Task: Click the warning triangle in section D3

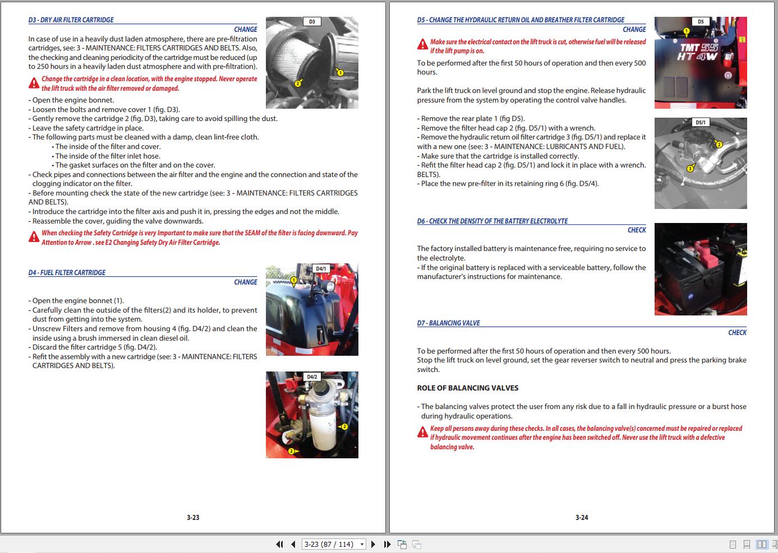Action: pyautogui.click(x=33, y=82)
